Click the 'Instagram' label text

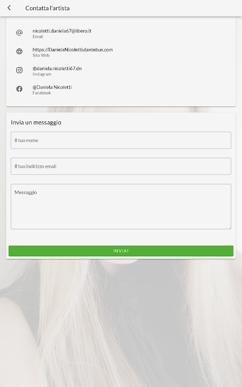click(x=42, y=74)
